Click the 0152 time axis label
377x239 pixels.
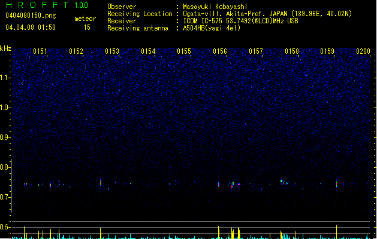click(x=76, y=51)
